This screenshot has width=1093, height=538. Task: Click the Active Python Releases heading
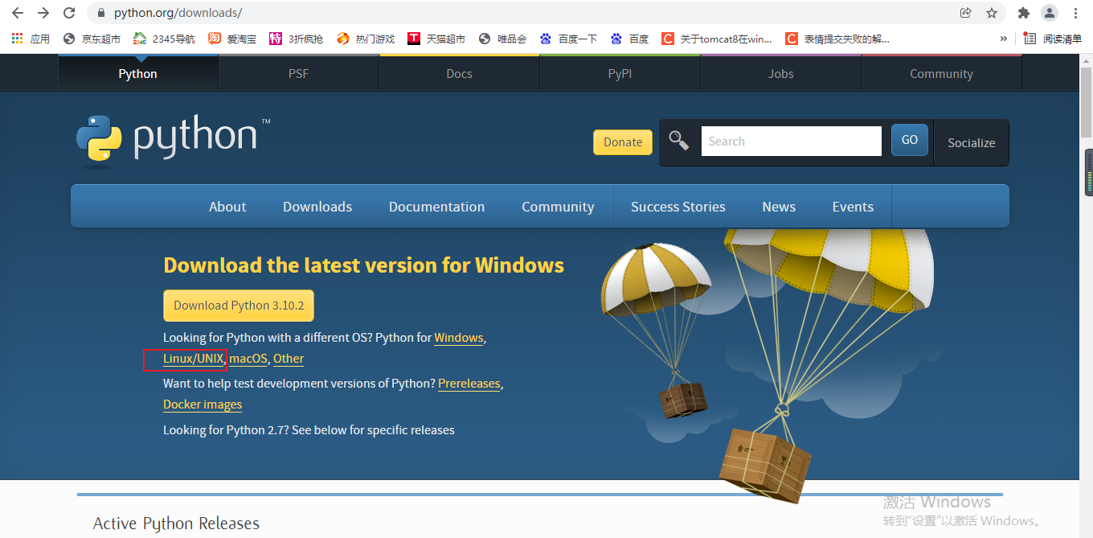click(176, 524)
